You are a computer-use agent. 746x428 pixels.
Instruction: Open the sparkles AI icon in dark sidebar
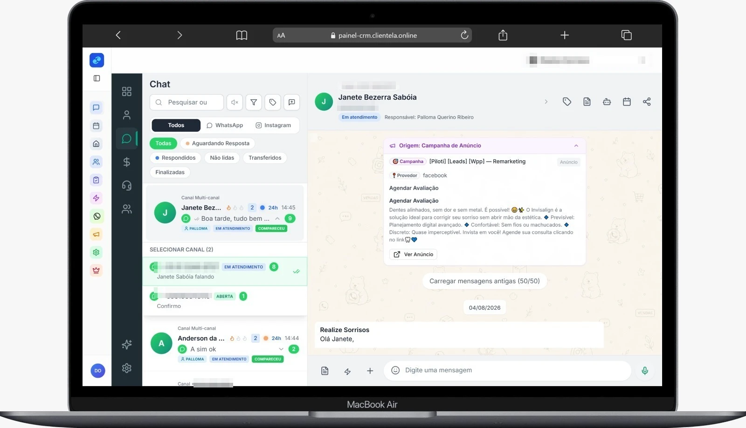click(126, 345)
